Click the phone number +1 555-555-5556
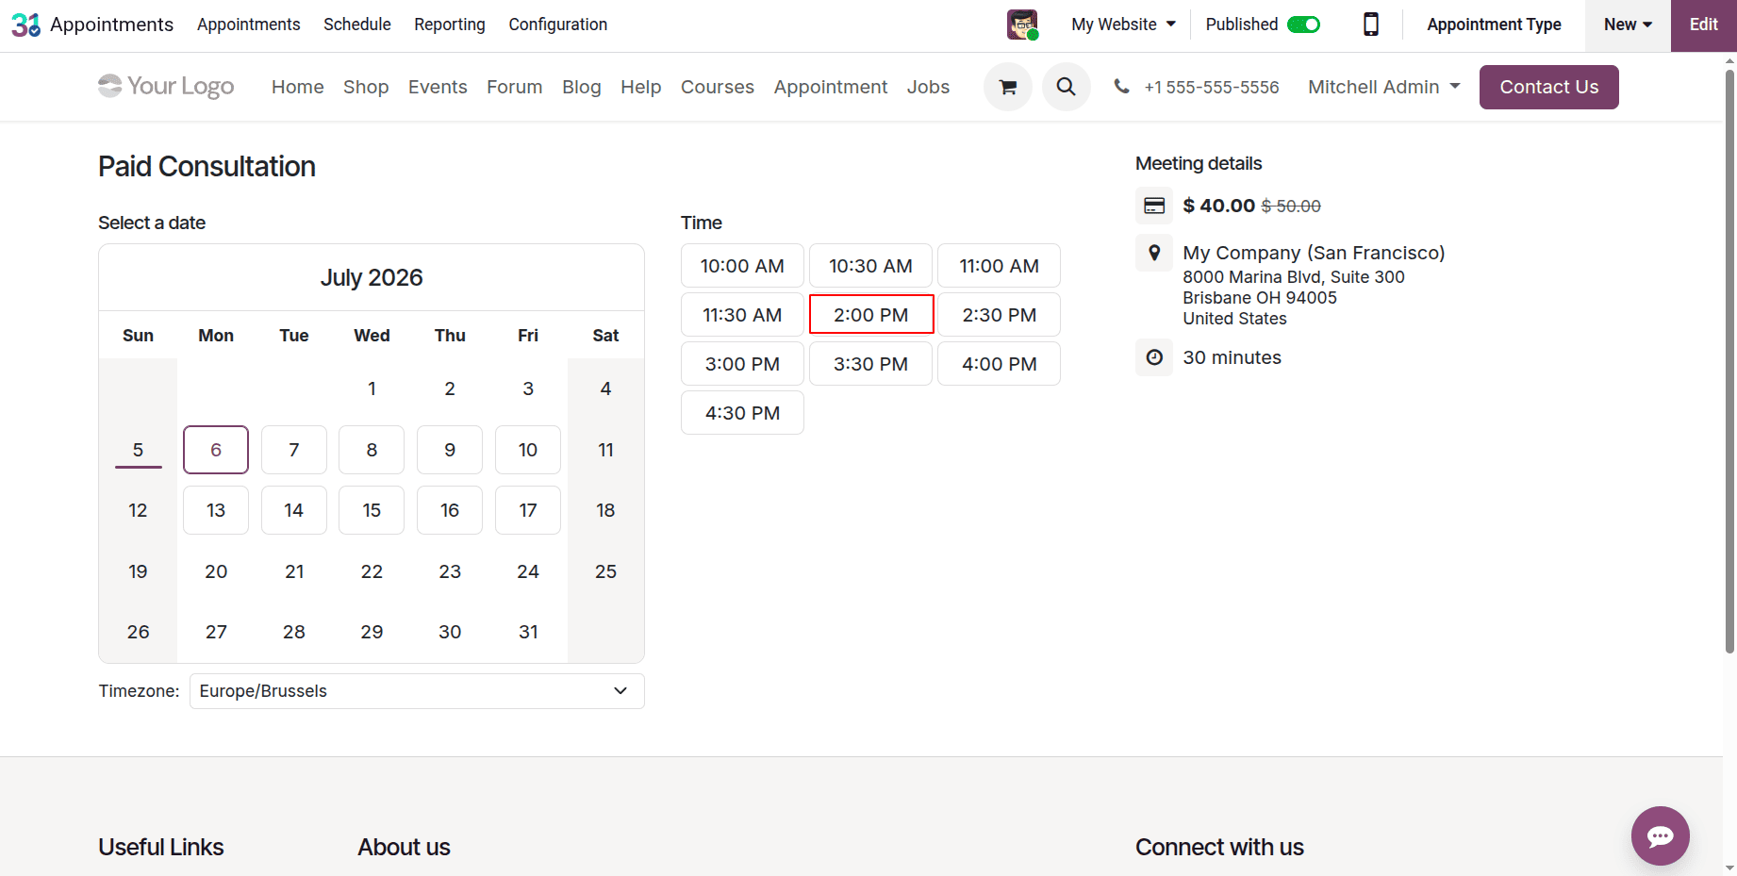1737x876 pixels. [1212, 87]
